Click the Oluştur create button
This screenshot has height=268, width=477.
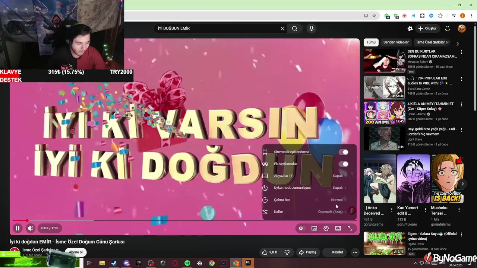tap(427, 28)
